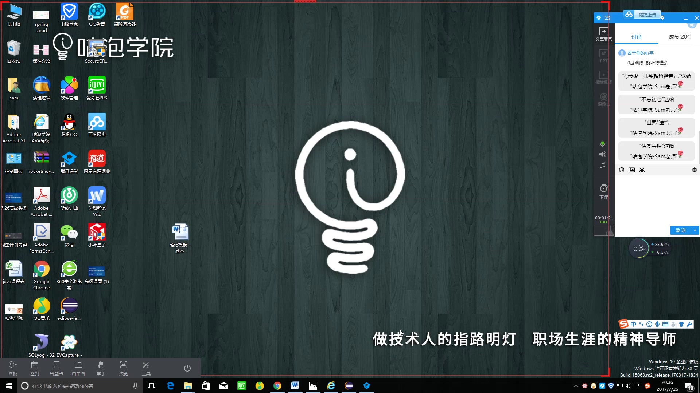Switch to the 成员(204) members tab
The width and height of the screenshot is (700, 393).
coord(680,37)
